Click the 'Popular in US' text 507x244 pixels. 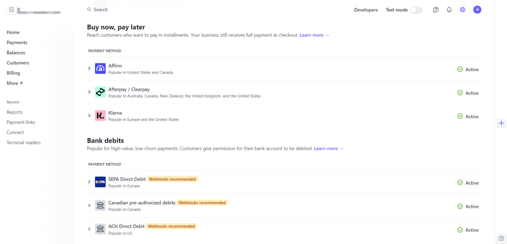(120, 233)
